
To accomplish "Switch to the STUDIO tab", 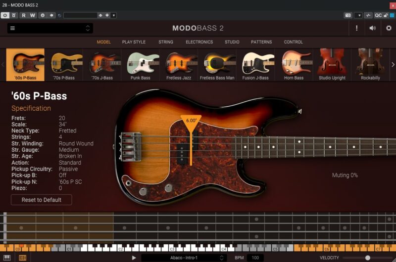I will [x=232, y=42].
